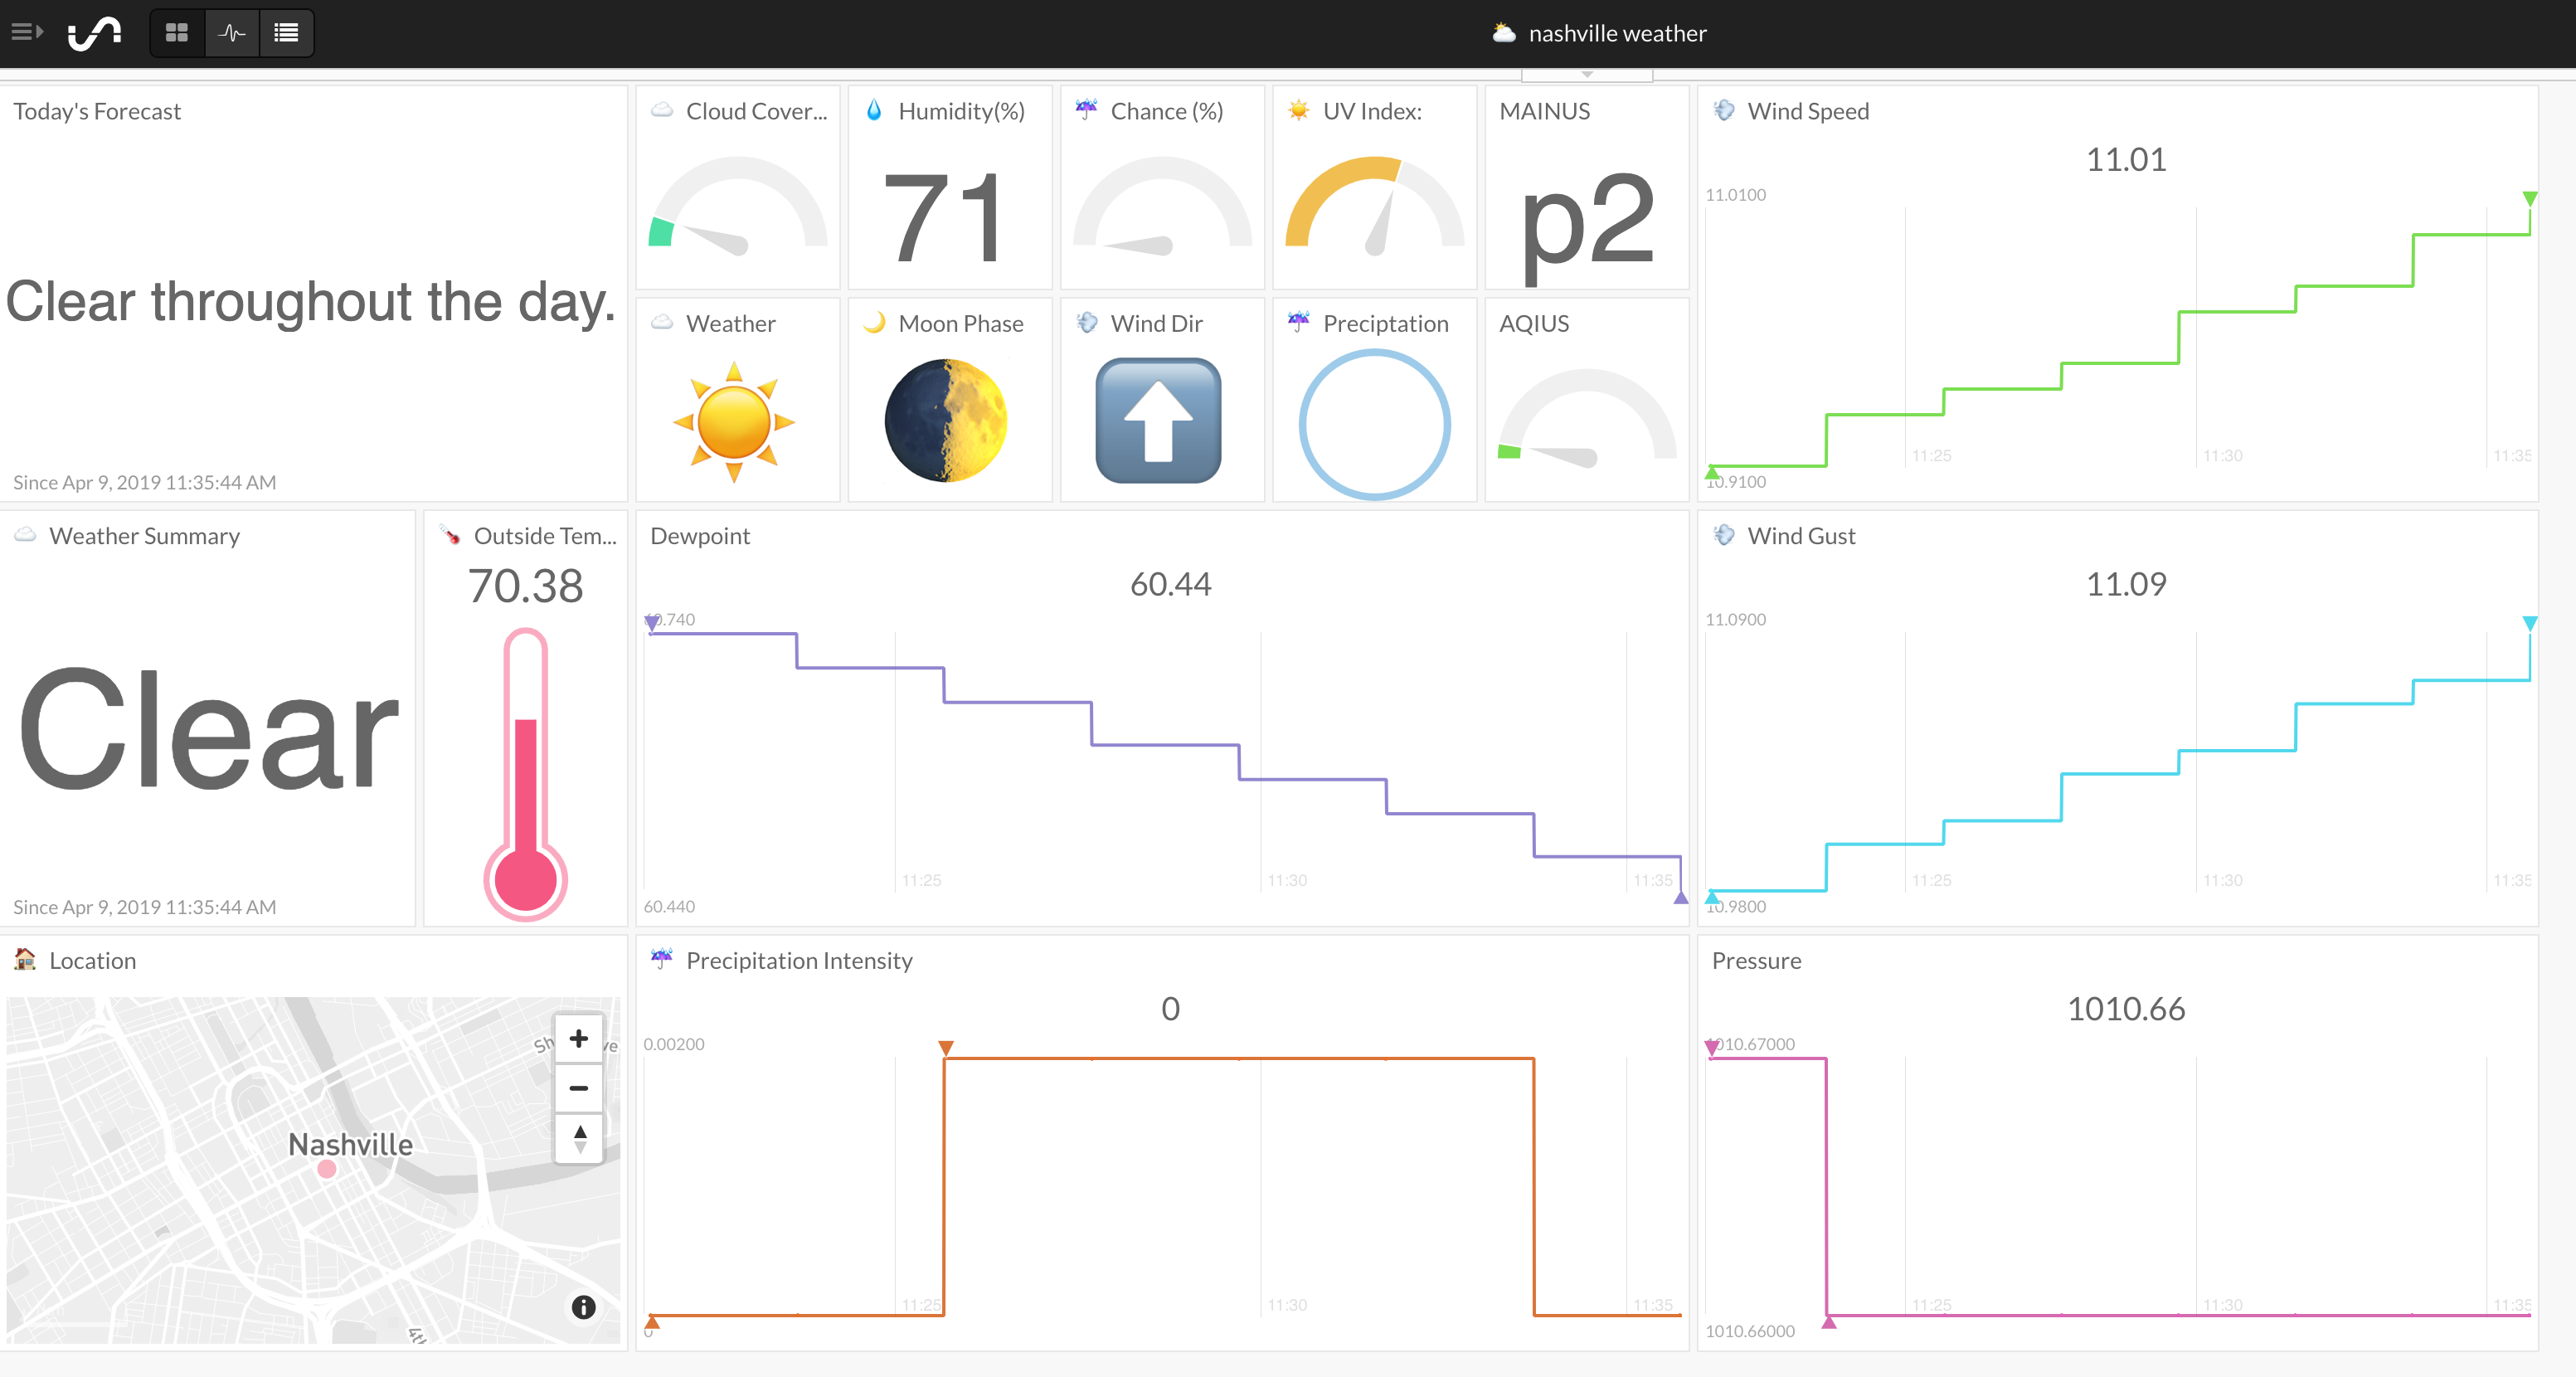Adjust the map tilt control
The image size is (2576, 1377).
(579, 1137)
